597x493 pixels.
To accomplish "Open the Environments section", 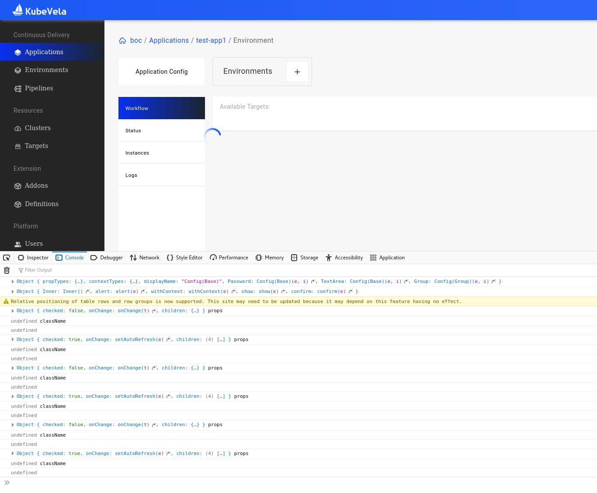I will click(x=46, y=70).
